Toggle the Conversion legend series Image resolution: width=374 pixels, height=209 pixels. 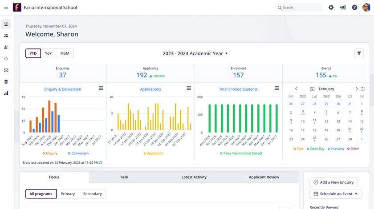pyautogui.click(x=78, y=153)
